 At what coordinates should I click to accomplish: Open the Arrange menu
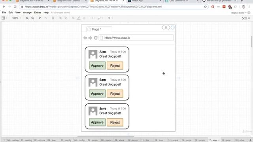pos(27,13)
